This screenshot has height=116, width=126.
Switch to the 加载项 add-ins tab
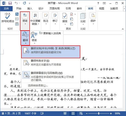(x=114, y=9)
